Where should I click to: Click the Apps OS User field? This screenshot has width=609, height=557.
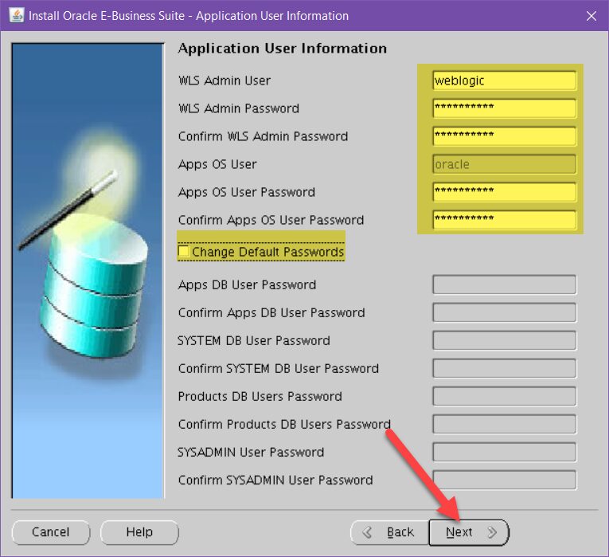click(x=504, y=164)
